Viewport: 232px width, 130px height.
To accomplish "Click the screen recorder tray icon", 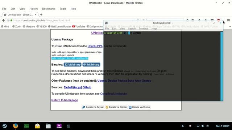I will (190, 126).
